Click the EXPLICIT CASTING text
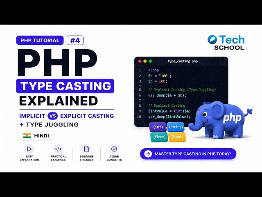Screen dimensions: 262x197 pyautogui.click(x=87, y=116)
